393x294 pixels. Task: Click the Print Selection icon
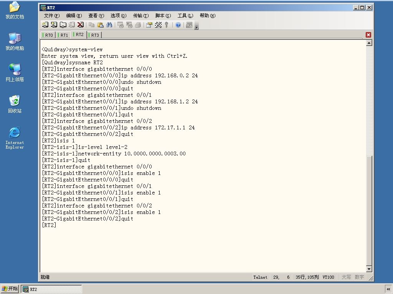click(x=129, y=25)
